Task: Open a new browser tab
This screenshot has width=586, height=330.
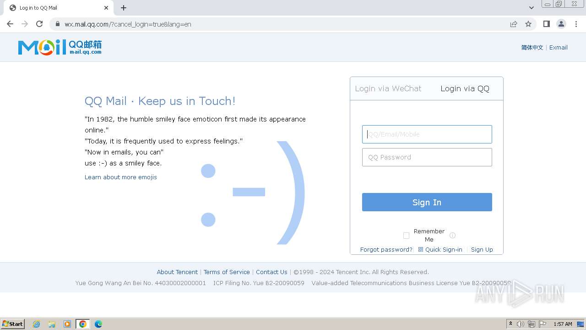Action: point(124,8)
